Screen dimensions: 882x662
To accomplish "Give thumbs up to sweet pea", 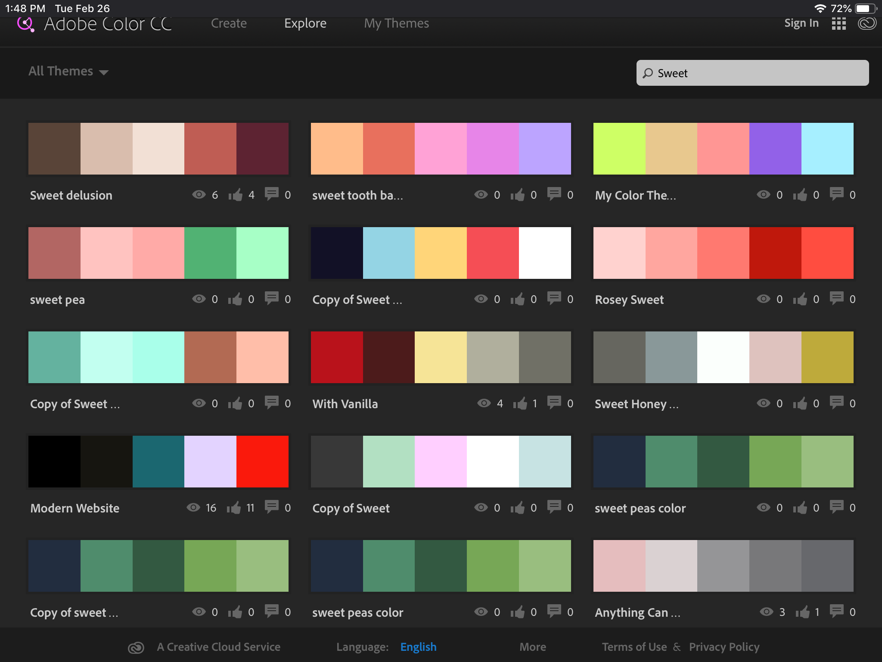I will (x=235, y=299).
